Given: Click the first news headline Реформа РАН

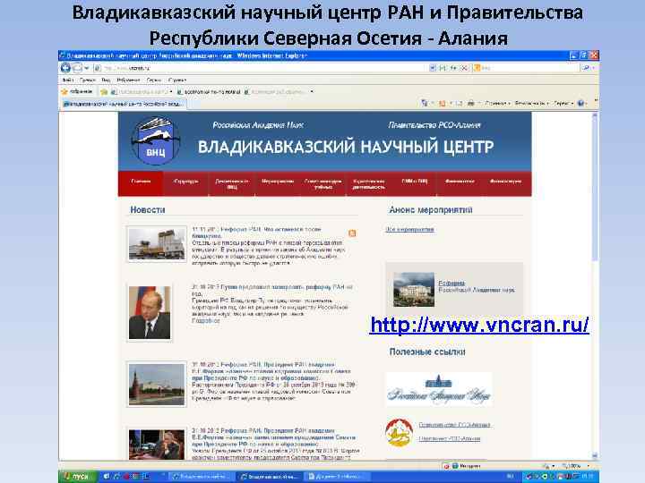Looking at the screenshot, I should click(257, 233).
